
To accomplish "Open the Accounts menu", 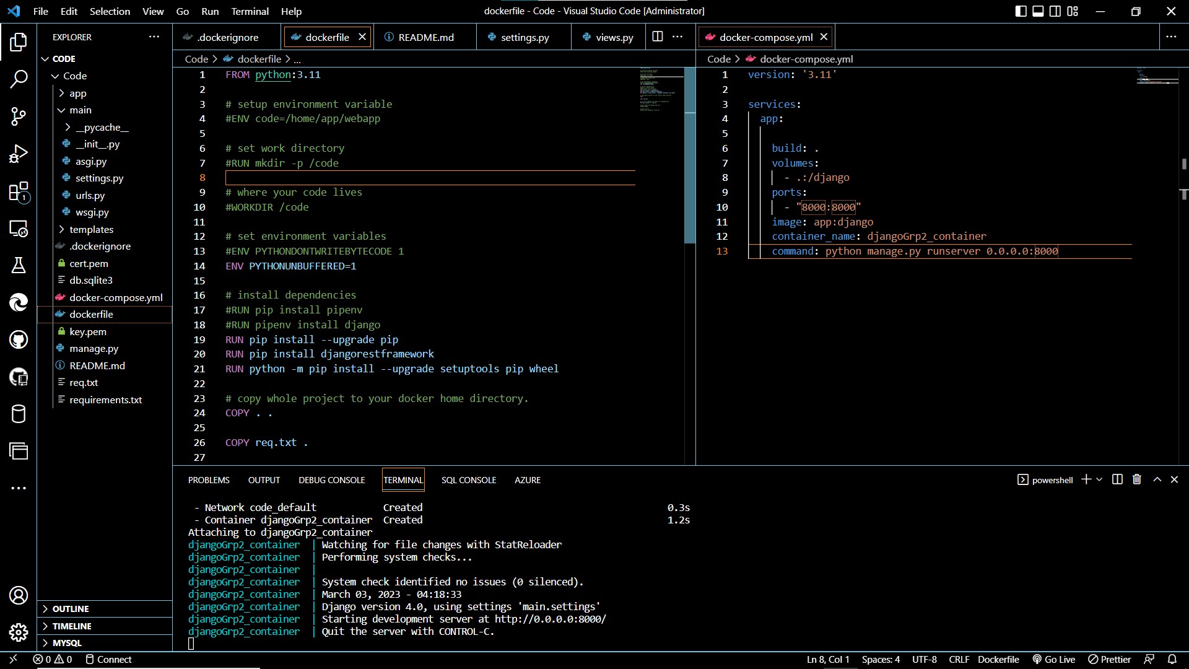I will (19, 595).
